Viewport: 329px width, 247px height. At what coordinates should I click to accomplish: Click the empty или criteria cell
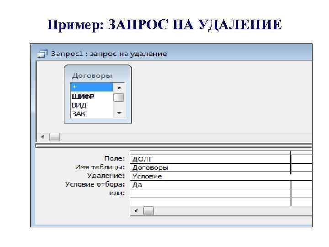tap(210, 193)
